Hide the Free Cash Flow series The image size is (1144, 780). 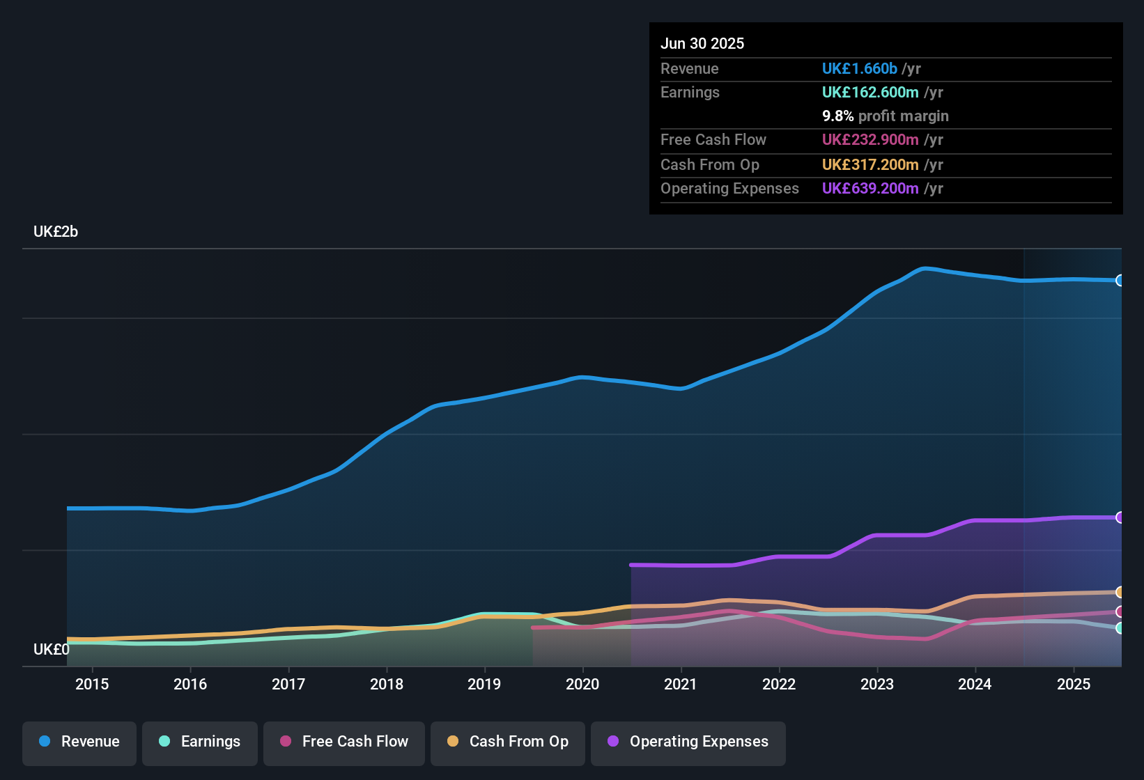click(x=344, y=742)
